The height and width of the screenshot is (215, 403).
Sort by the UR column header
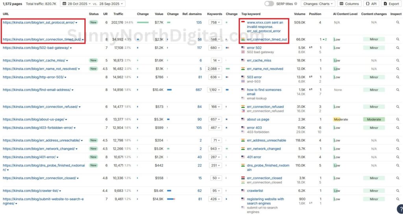(105, 14)
